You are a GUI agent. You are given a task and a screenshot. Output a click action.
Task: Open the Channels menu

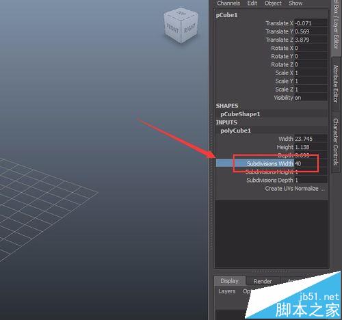pyautogui.click(x=228, y=3)
